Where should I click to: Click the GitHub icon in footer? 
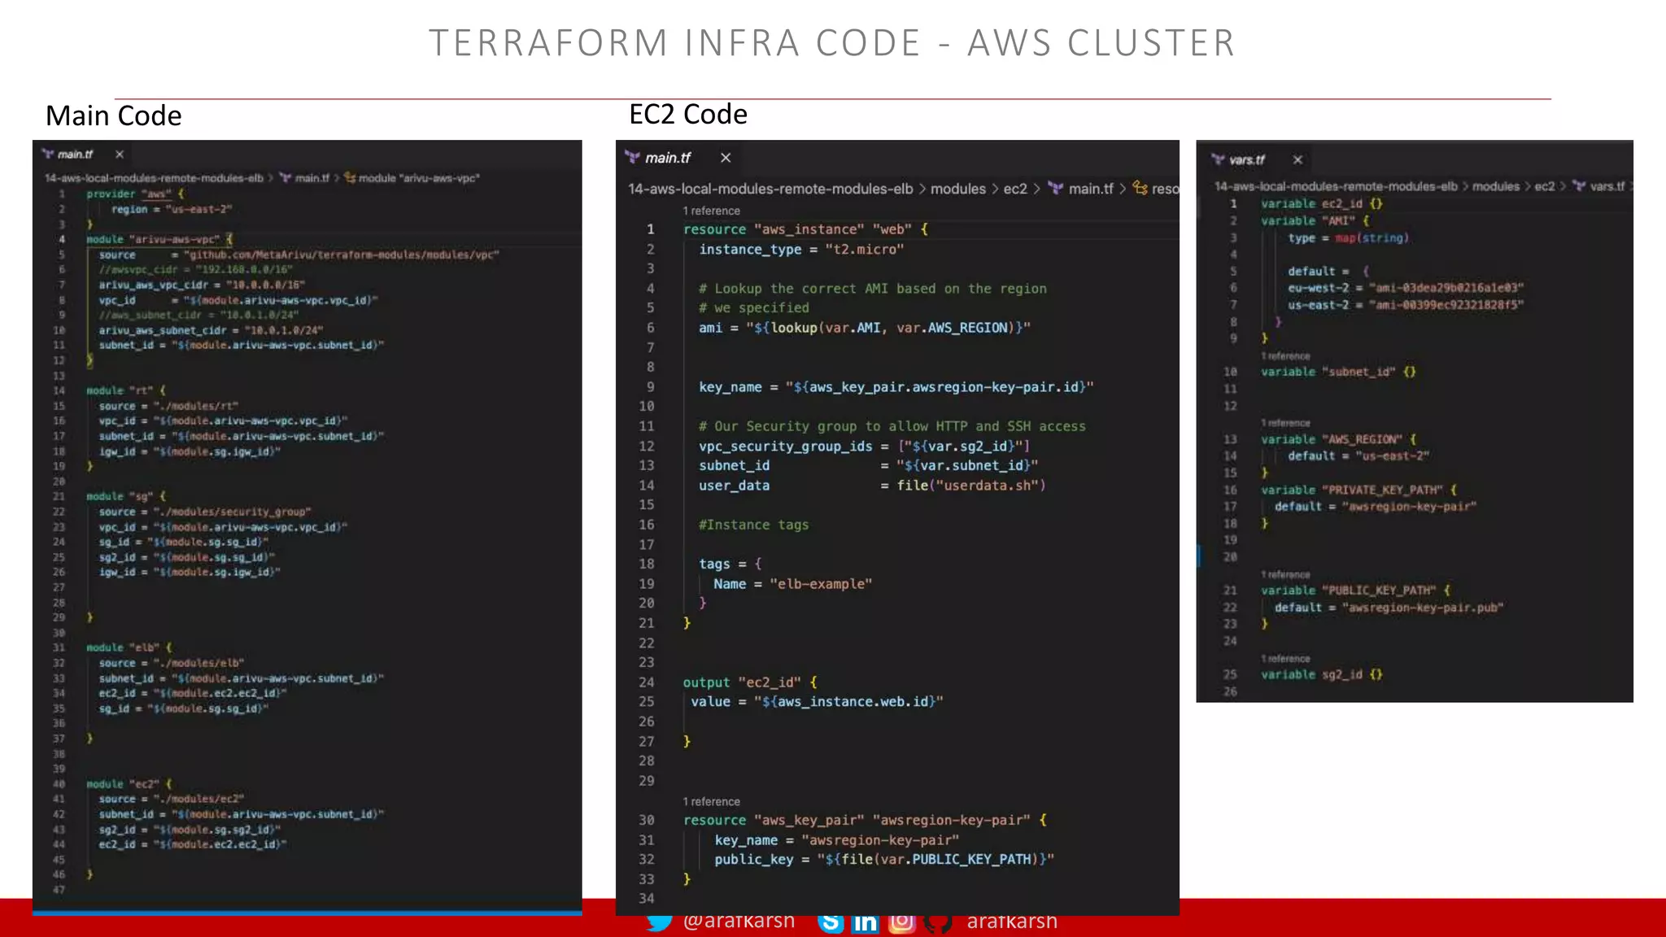(x=937, y=922)
